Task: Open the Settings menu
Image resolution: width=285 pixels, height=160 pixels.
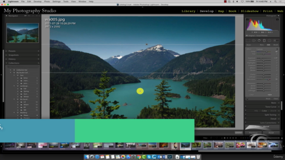Action: [x=57, y=1]
